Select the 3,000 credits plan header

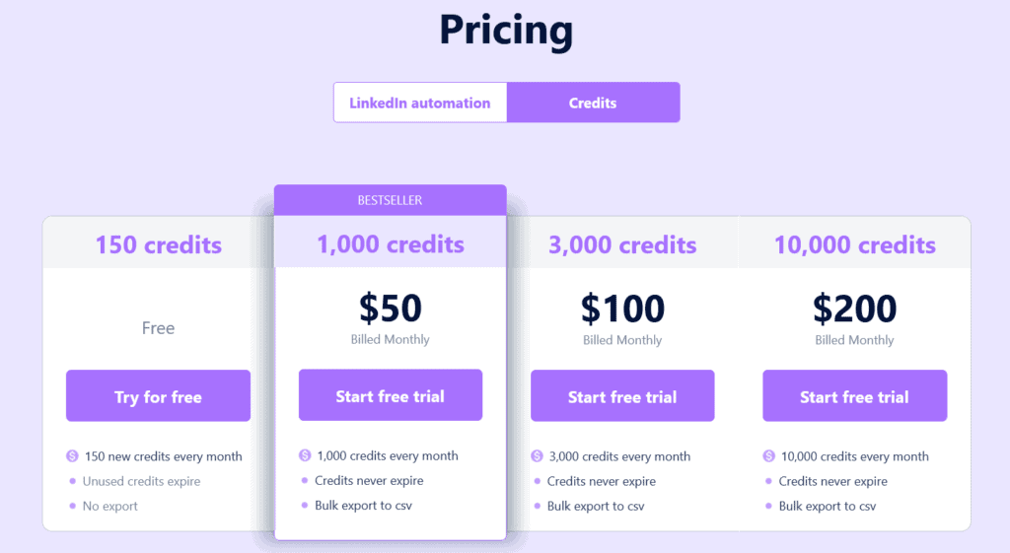(622, 244)
